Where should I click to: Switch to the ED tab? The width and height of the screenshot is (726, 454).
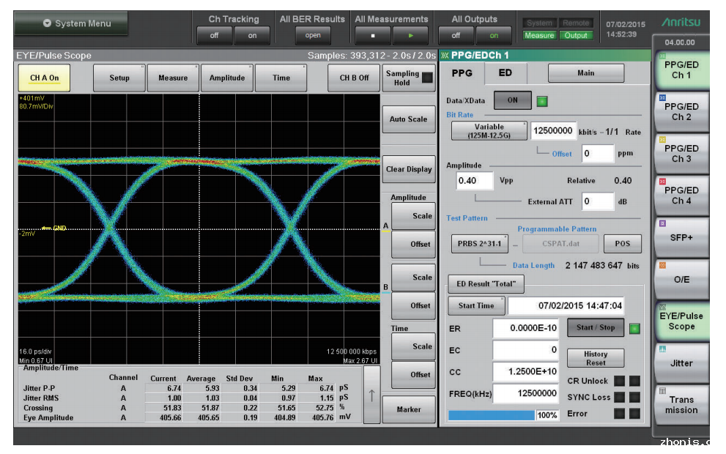[x=505, y=73]
